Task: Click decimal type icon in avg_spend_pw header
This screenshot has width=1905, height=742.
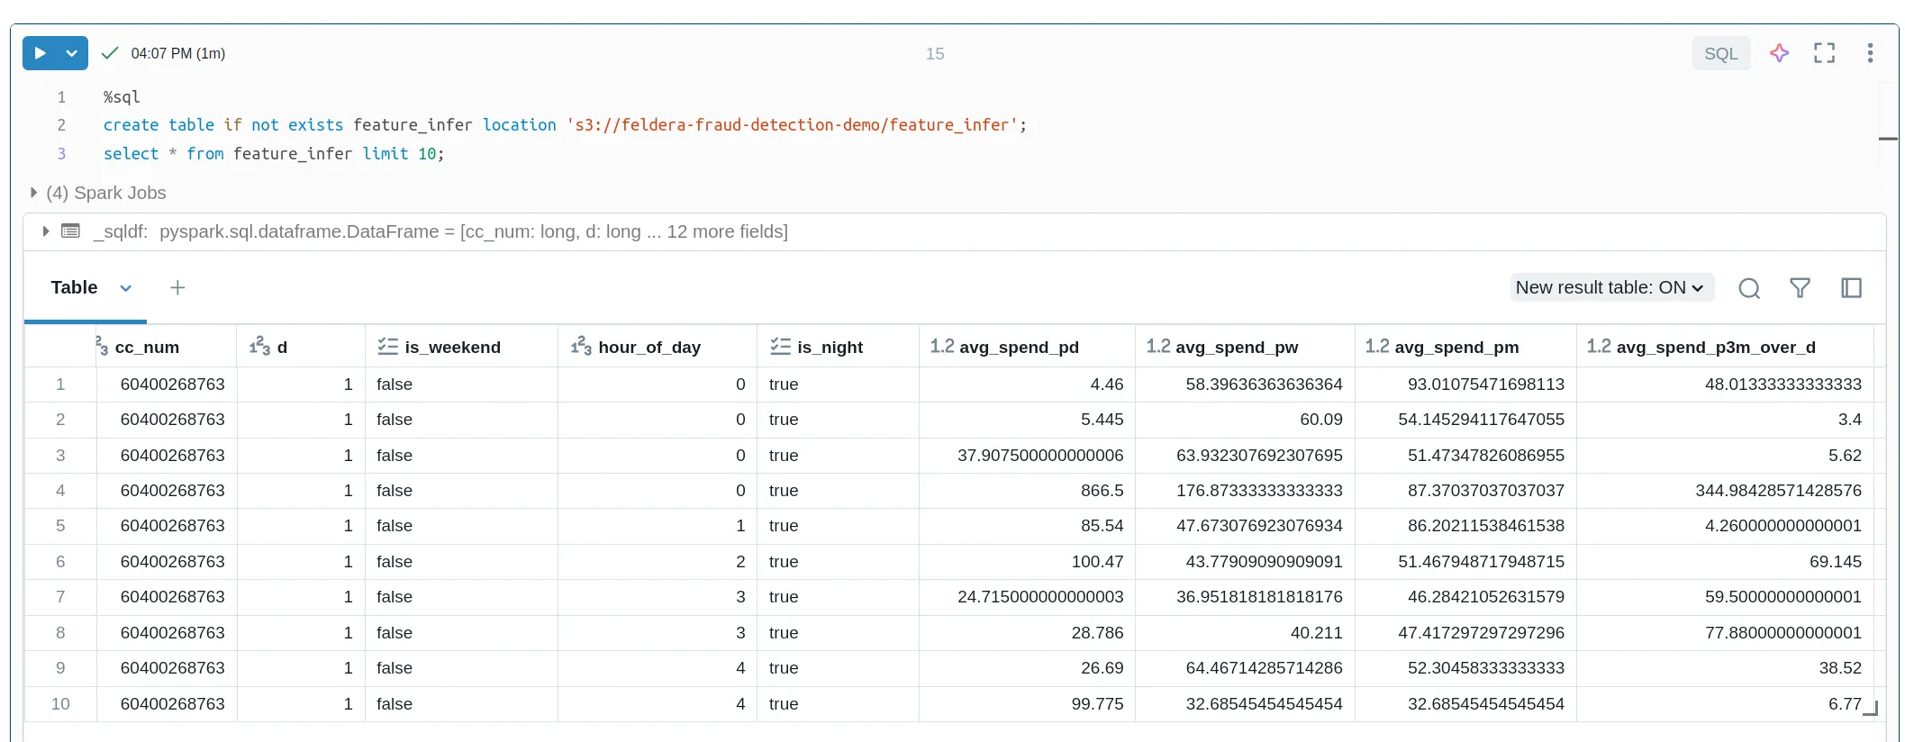Action: [x=1158, y=347]
